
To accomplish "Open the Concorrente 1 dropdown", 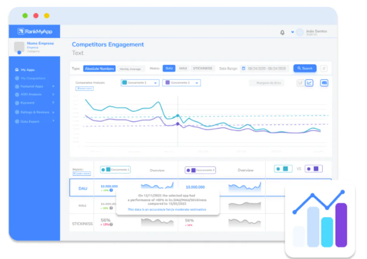I will (140, 83).
